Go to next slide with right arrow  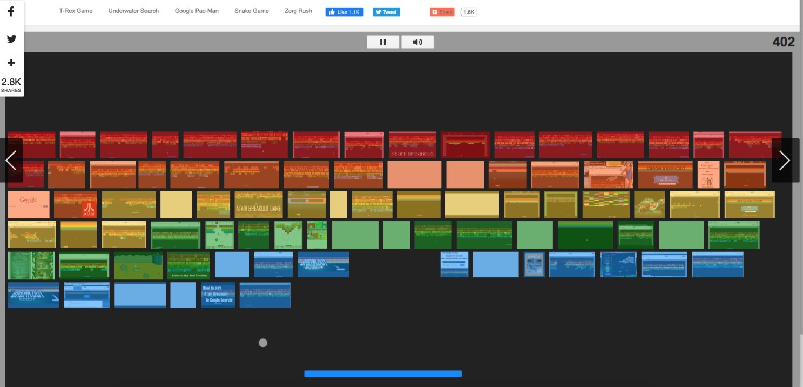785,160
